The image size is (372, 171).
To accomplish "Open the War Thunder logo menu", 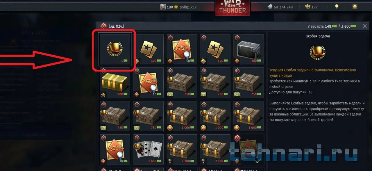I will coord(233,8).
